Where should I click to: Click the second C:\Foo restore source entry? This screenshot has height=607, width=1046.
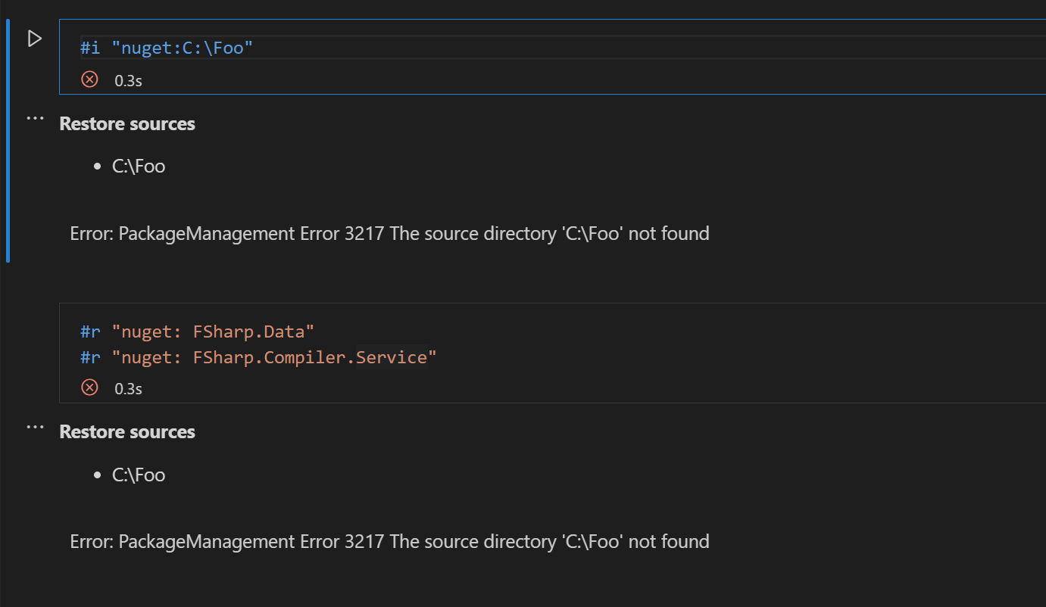139,475
